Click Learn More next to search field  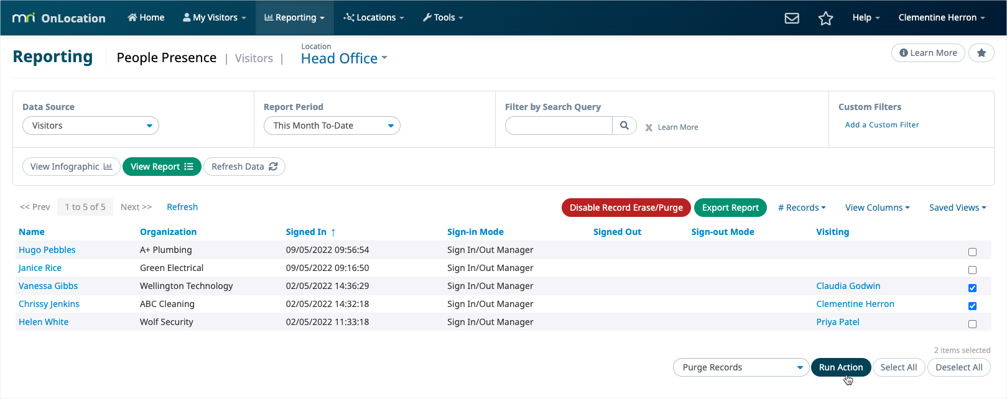pyautogui.click(x=678, y=127)
